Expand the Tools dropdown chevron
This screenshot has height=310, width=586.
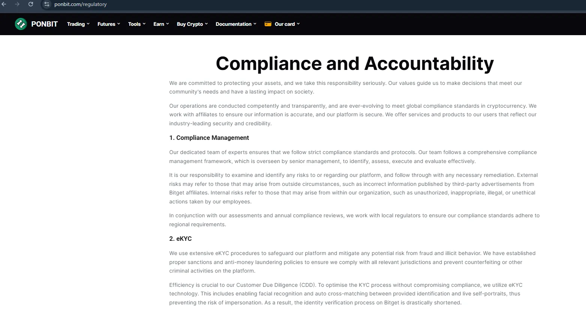coord(144,24)
